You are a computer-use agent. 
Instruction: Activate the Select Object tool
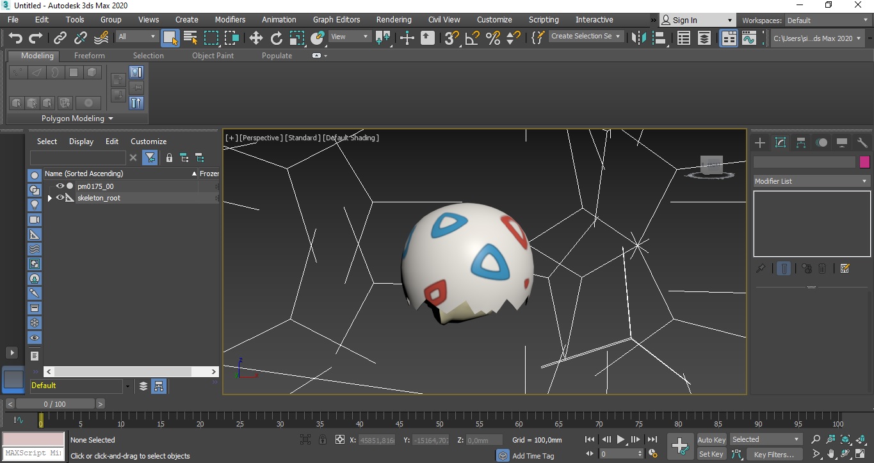(170, 38)
